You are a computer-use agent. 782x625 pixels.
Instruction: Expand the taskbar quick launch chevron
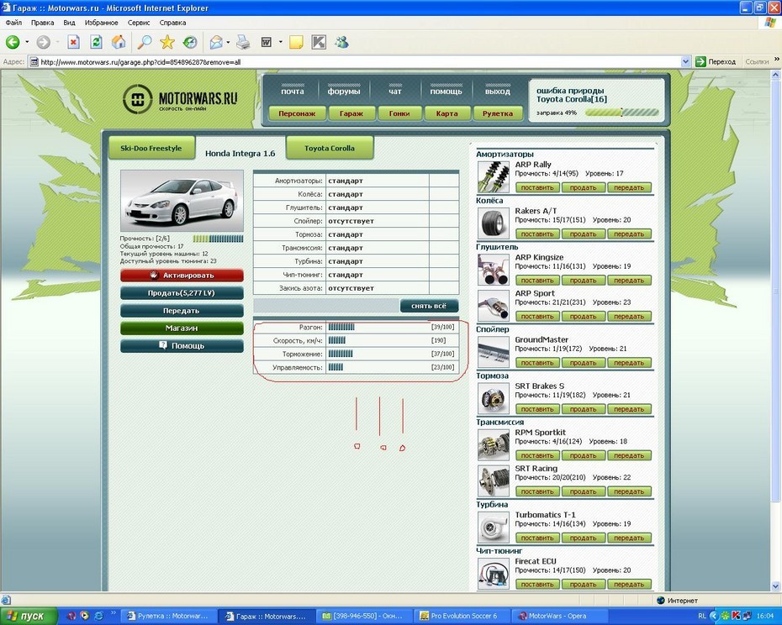(x=114, y=612)
